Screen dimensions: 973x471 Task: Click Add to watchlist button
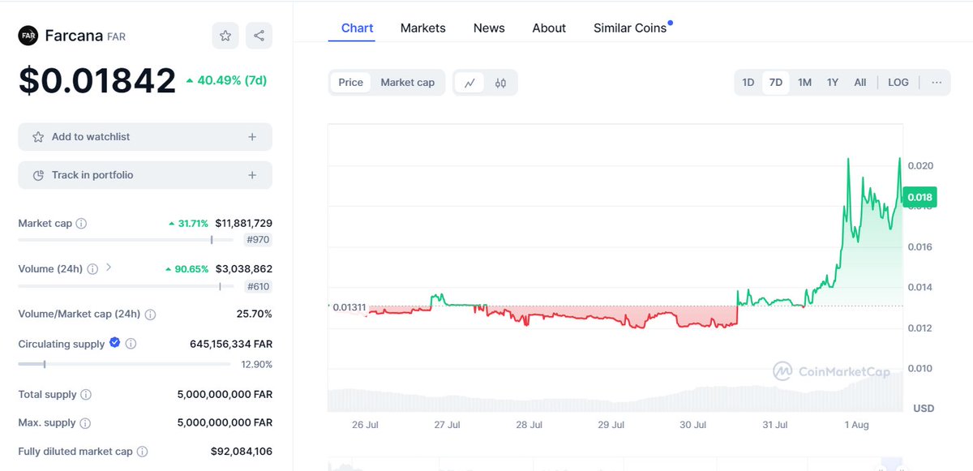[145, 137]
